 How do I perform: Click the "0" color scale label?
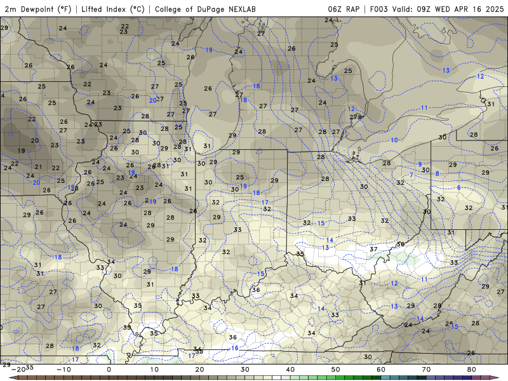point(109,370)
